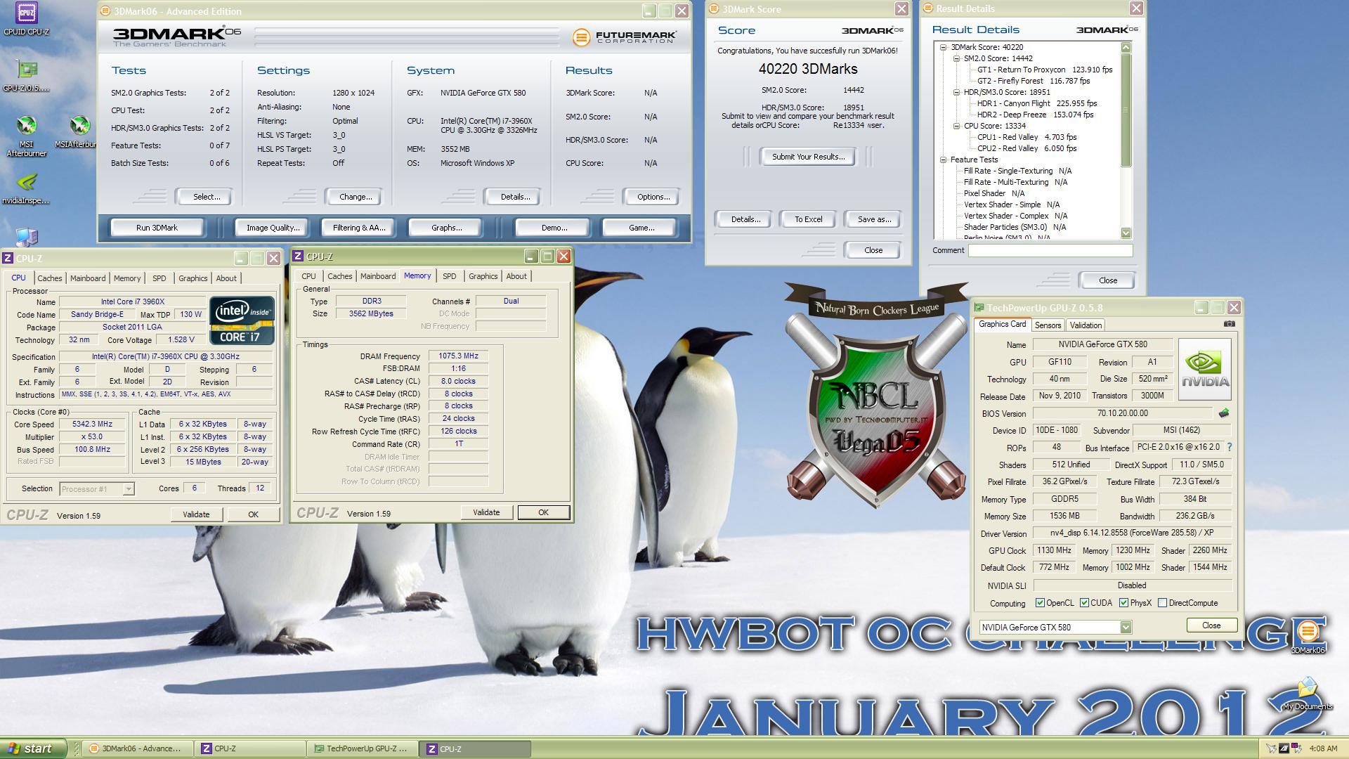The width and height of the screenshot is (1349, 759).
Task: Select GT1 - Return To Proxycon result row
Action: (1045, 70)
